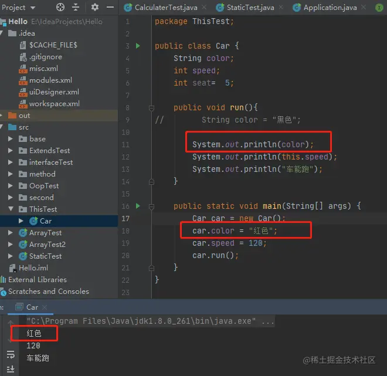Screen dimensions: 387x376
Task: Click the java.exe command line in console
Action: [x=150, y=321]
